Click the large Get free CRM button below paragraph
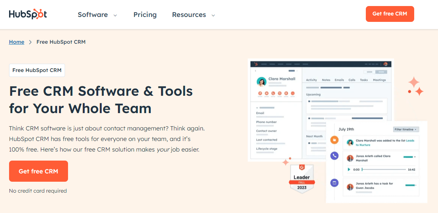This screenshot has height=213, width=438. pyautogui.click(x=39, y=171)
